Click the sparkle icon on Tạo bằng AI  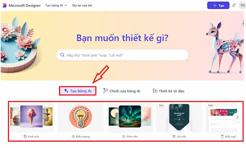pos(66,90)
